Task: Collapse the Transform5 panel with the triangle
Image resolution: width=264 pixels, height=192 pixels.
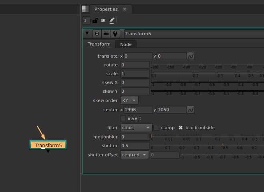Action: pos(87,33)
